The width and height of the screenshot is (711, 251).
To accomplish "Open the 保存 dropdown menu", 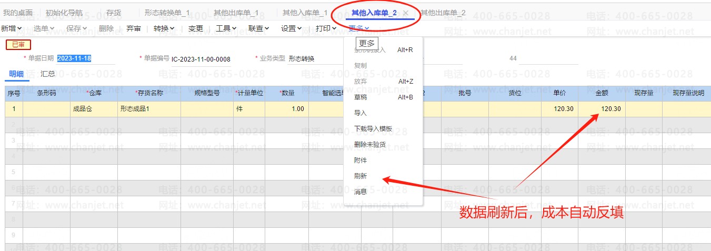I will [x=77, y=28].
